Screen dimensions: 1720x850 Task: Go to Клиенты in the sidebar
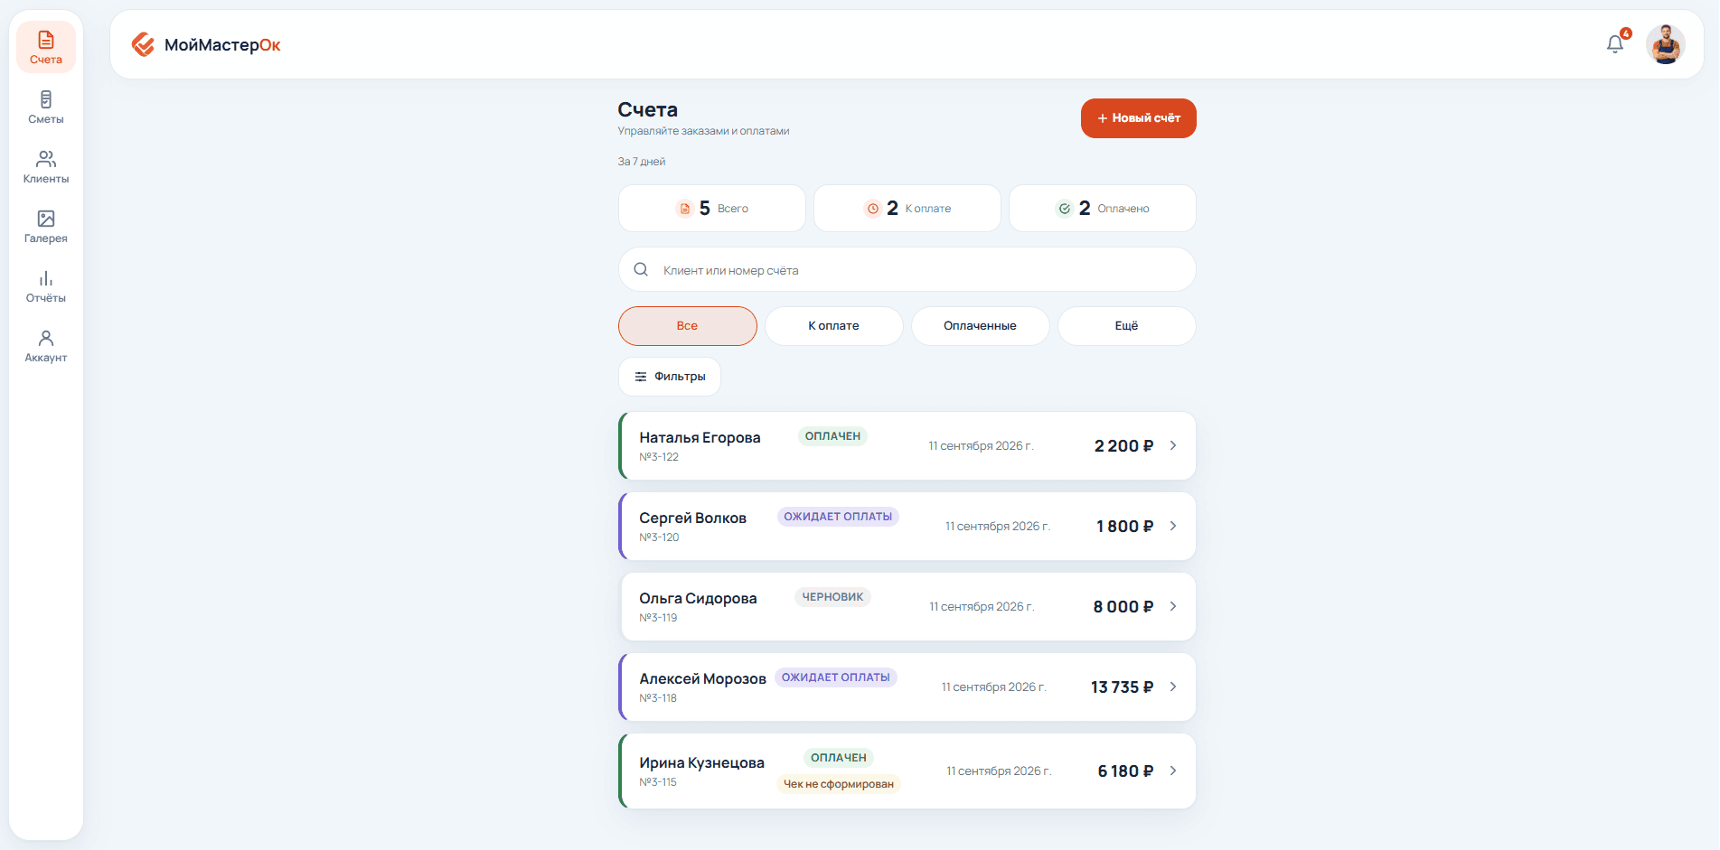pos(46,166)
